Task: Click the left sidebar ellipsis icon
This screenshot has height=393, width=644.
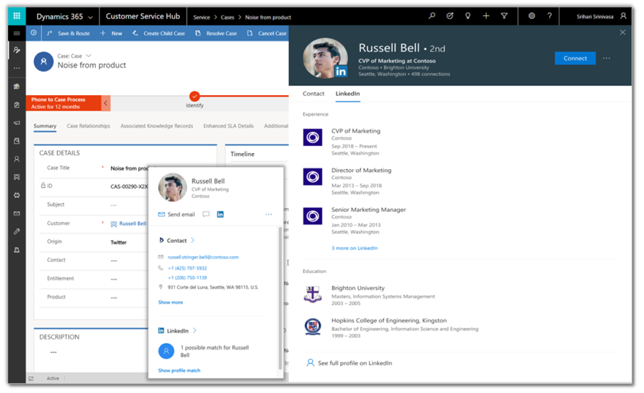Action: click(x=17, y=68)
